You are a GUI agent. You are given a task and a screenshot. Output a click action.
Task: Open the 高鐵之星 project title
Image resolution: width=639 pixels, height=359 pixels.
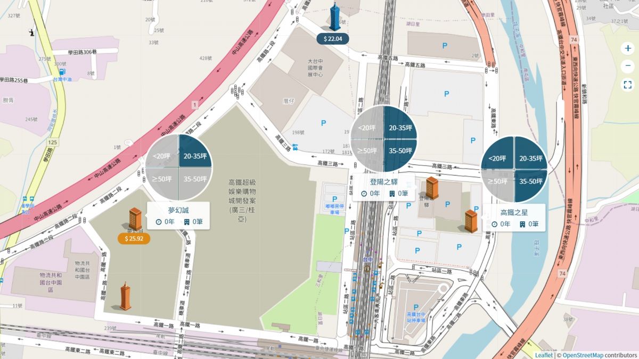[x=514, y=213]
